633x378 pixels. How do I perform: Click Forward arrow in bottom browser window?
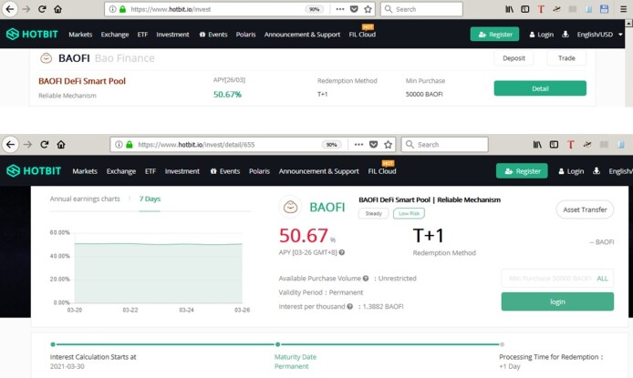27,144
